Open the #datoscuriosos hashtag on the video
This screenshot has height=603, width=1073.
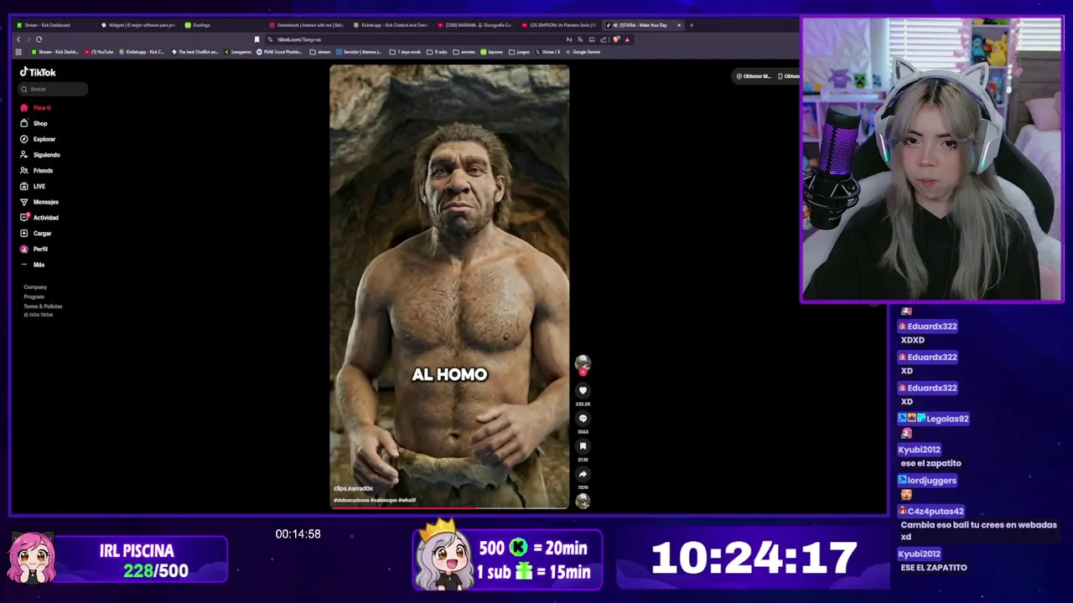pos(350,500)
